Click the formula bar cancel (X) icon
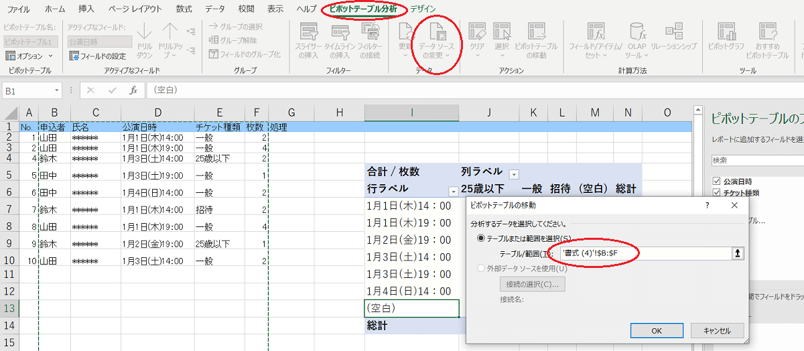Image resolution: width=804 pixels, height=351 pixels. 90,90
